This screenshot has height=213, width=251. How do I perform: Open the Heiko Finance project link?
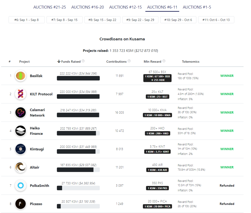point(36,131)
